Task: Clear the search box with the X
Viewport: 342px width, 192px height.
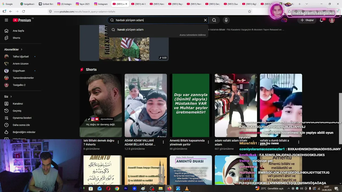Action: pos(205,20)
